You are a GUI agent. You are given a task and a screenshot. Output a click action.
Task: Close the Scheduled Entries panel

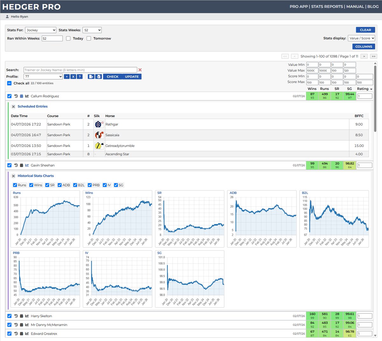coord(13,107)
